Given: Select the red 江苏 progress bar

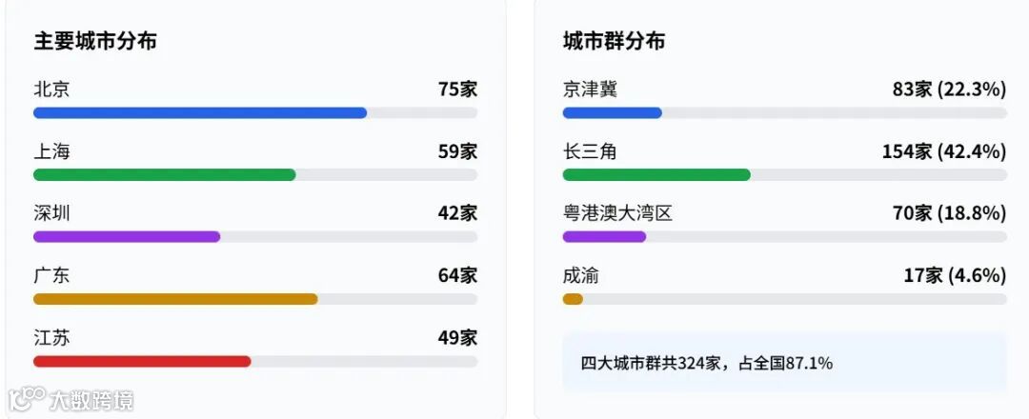Looking at the screenshot, I should click(142, 362).
